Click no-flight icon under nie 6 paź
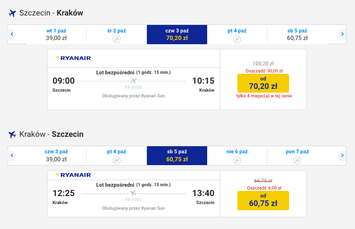Viewport: 355px width, 229px height. [237, 160]
